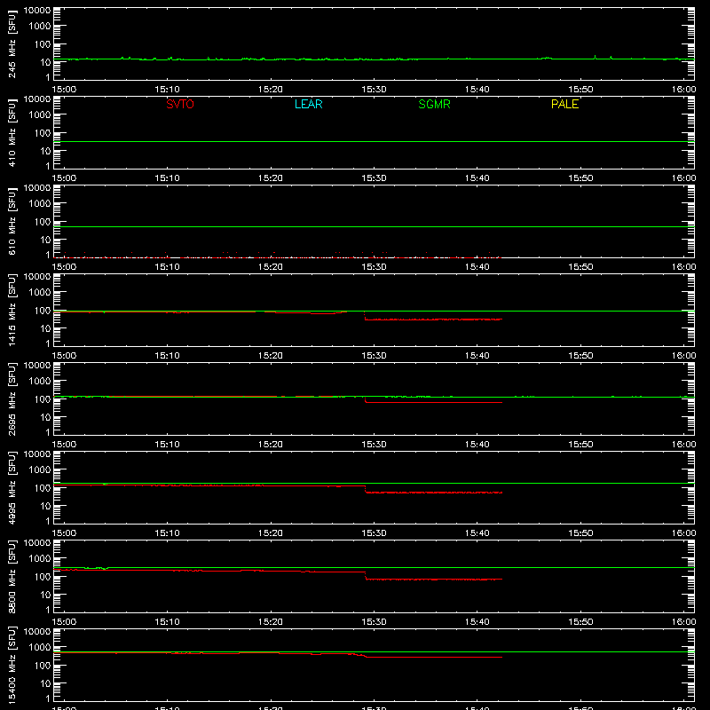Select the 610 MHz [SFU] axis title

pyautogui.click(x=12, y=222)
